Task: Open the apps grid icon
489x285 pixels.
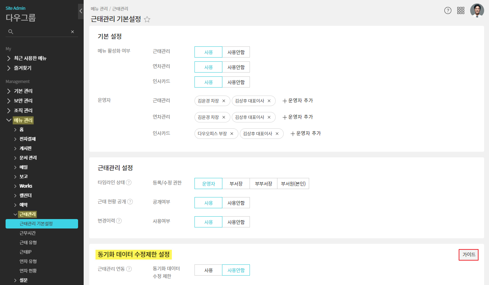Action: (x=461, y=10)
